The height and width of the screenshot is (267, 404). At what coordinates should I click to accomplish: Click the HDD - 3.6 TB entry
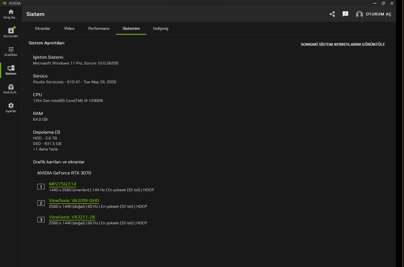45,138
